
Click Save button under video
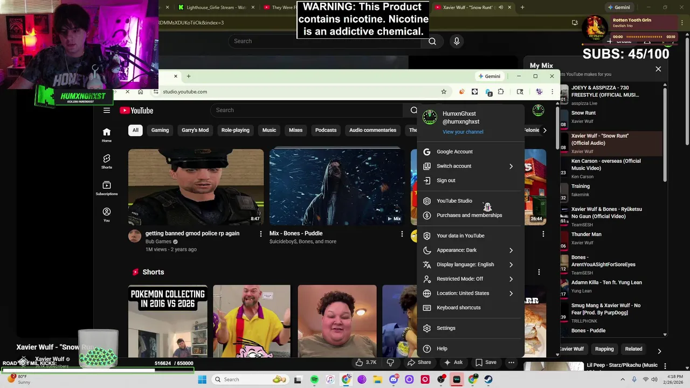coord(485,363)
